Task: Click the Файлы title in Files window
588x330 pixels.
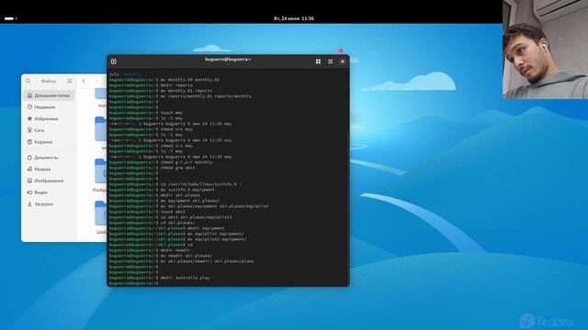Action: (49, 81)
